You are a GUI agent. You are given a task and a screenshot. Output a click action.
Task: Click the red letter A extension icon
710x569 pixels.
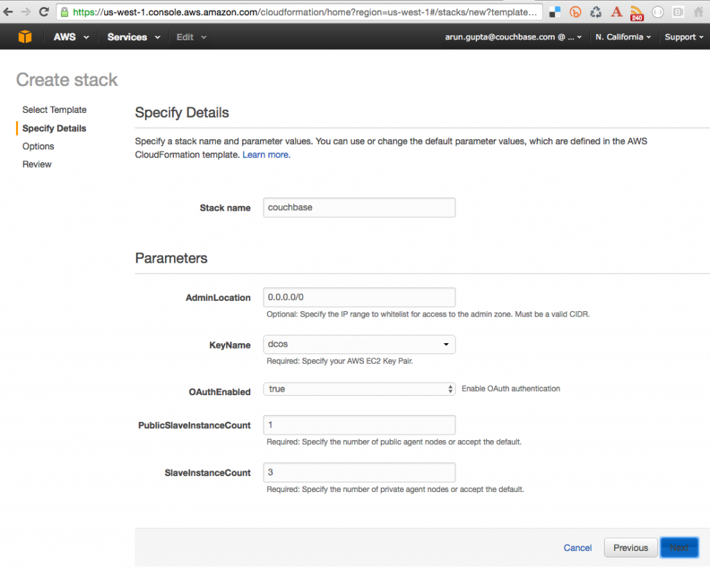tap(616, 12)
